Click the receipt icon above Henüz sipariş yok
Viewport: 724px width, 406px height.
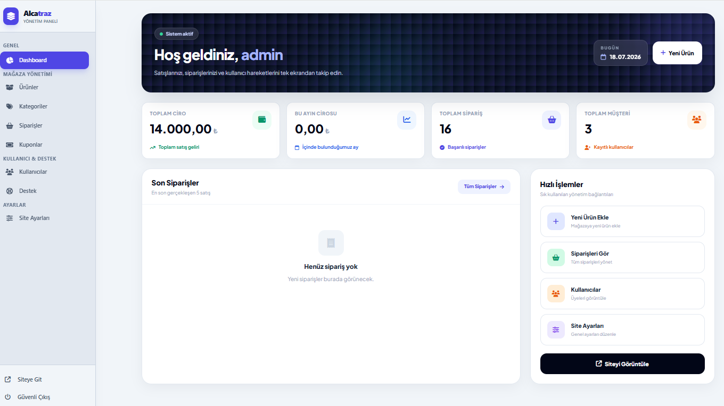point(331,243)
